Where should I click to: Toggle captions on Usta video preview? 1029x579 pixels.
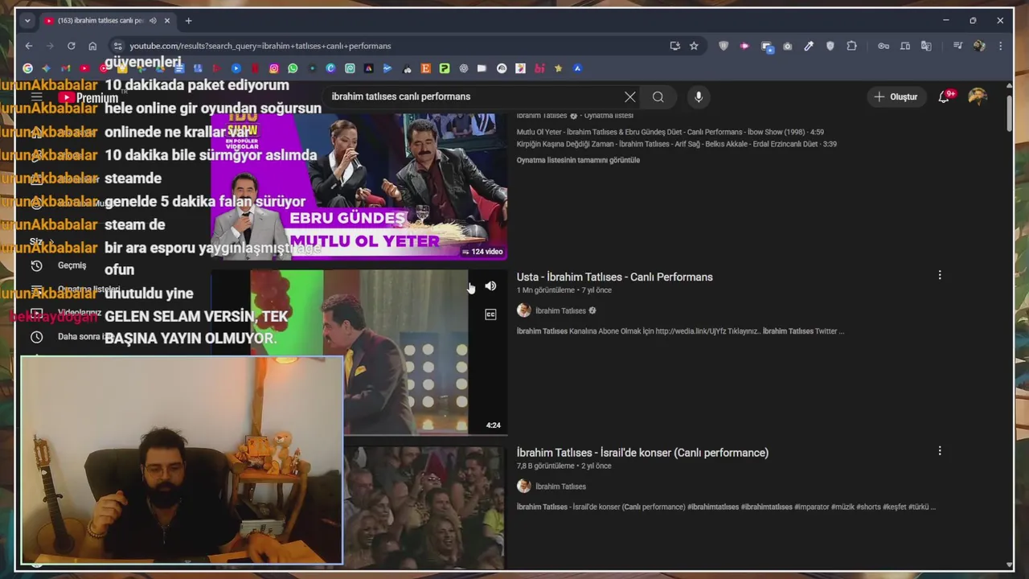pyautogui.click(x=490, y=314)
